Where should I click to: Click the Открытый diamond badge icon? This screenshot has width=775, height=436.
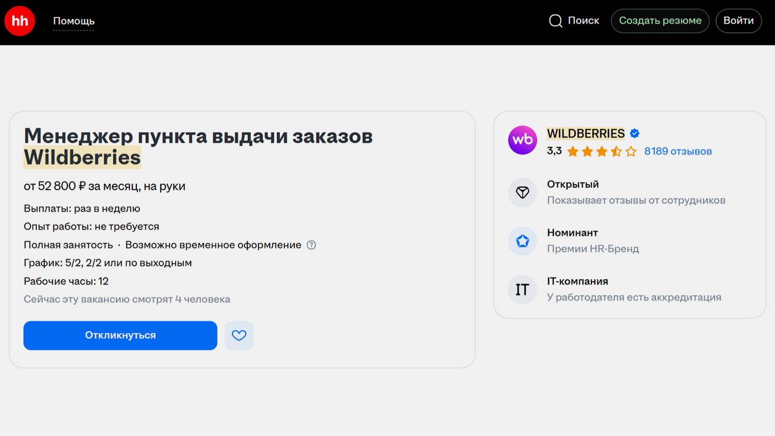click(522, 192)
